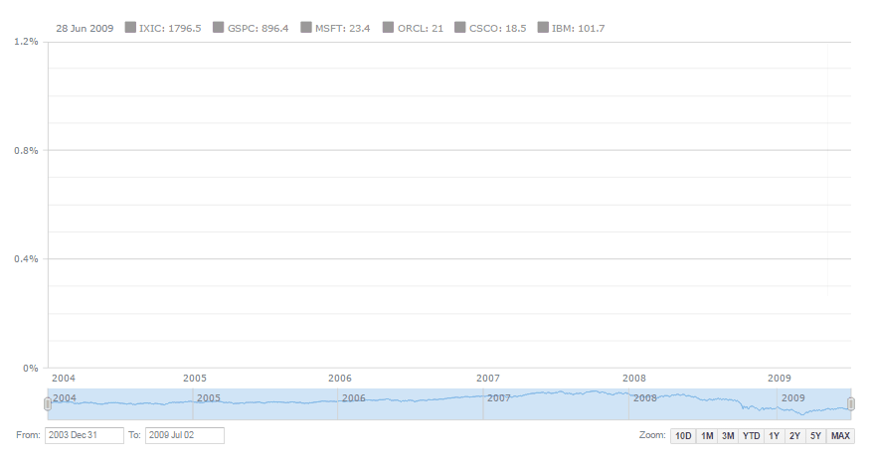Screen dimensions: 872x463
Task: Switch zoom to 2Y
Action: click(x=794, y=436)
